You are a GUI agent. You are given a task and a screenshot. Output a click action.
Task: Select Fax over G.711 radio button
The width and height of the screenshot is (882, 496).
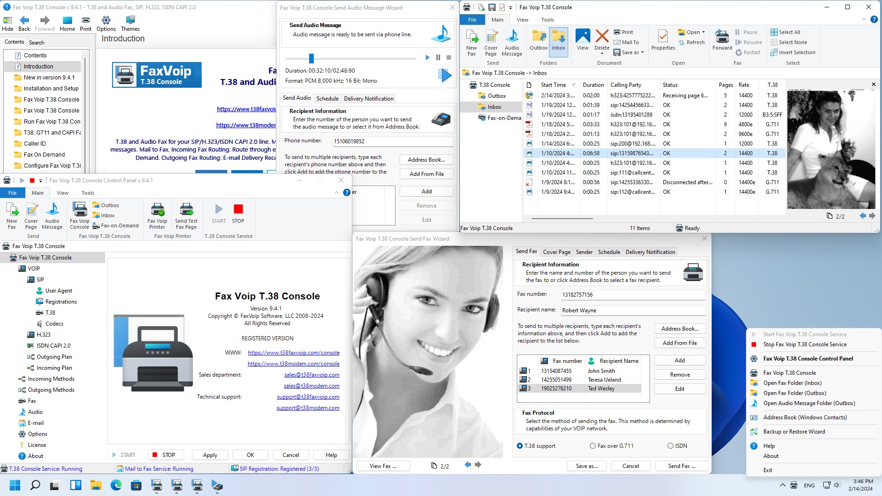coord(594,446)
